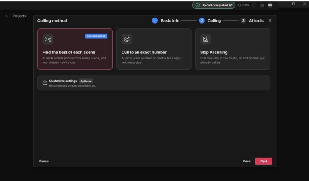309x181 pixels.
Task: Click the Culling method title text
Action: (52, 20)
